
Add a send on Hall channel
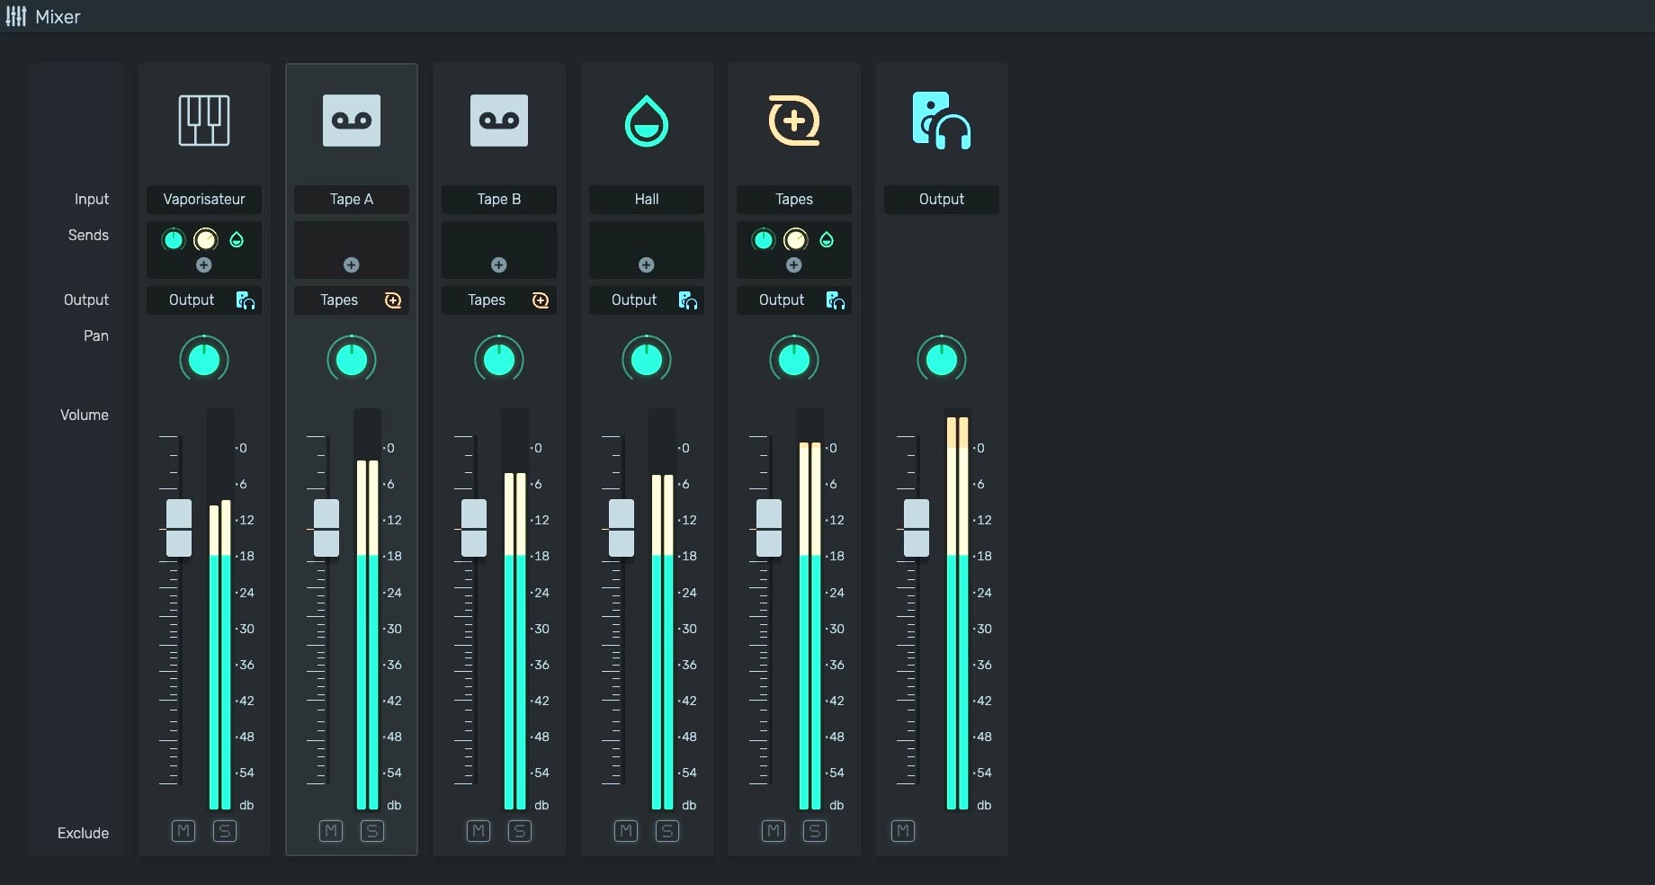tap(647, 264)
